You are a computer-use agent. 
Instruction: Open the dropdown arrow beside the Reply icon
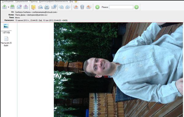click(x=9, y=7)
